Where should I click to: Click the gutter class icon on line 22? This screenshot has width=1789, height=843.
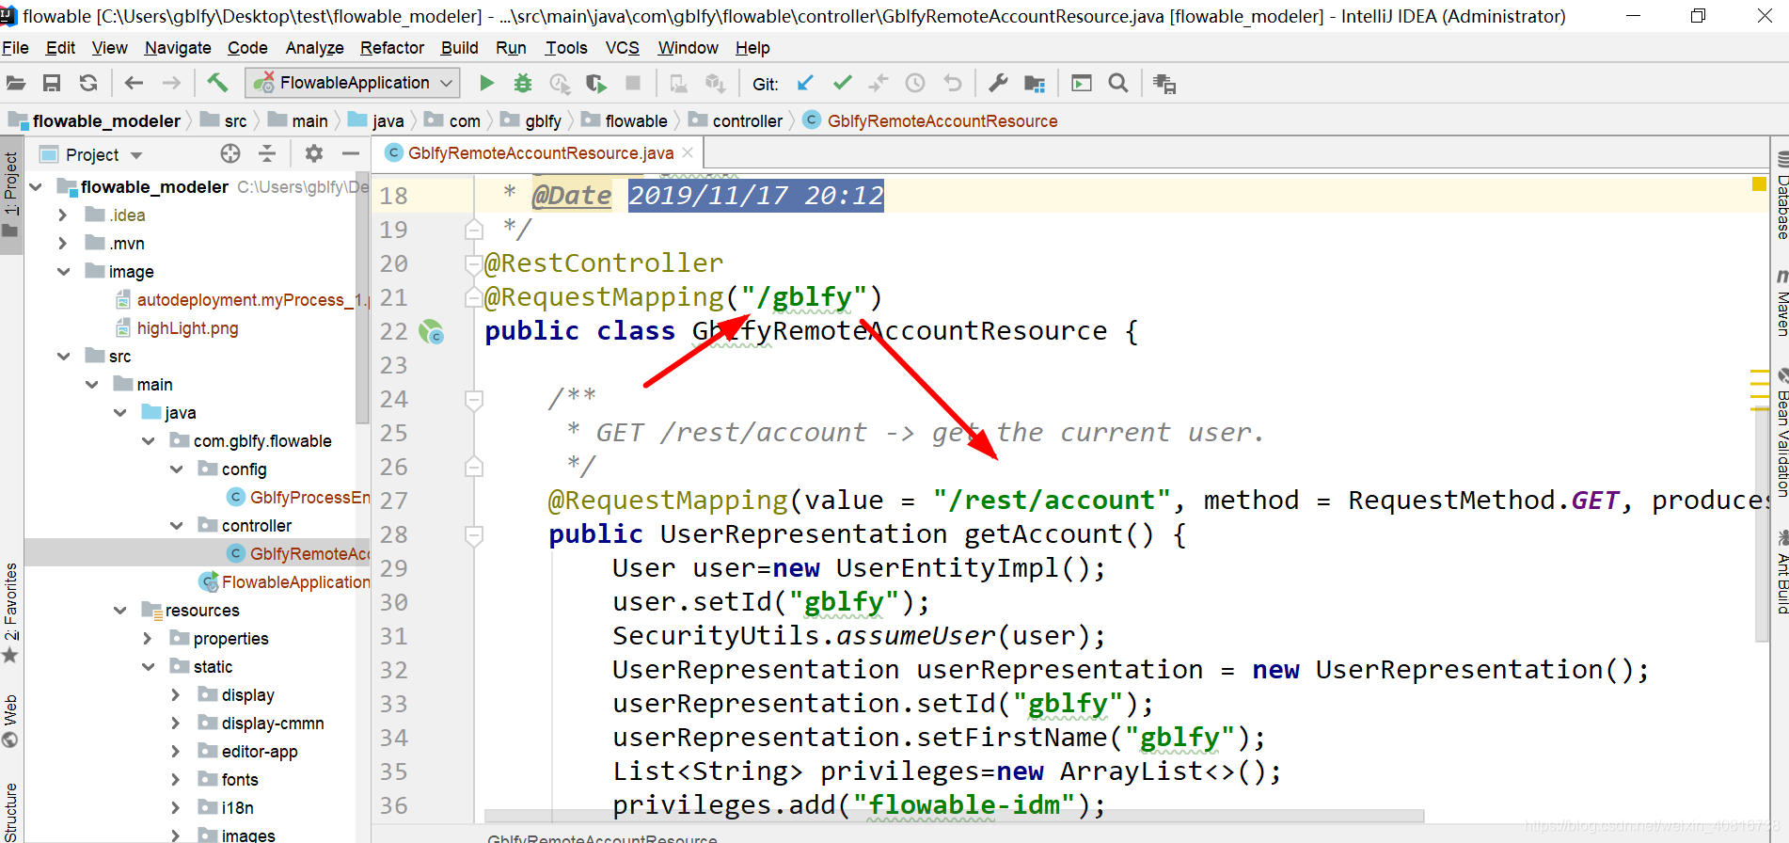click(x=431, y=331)
